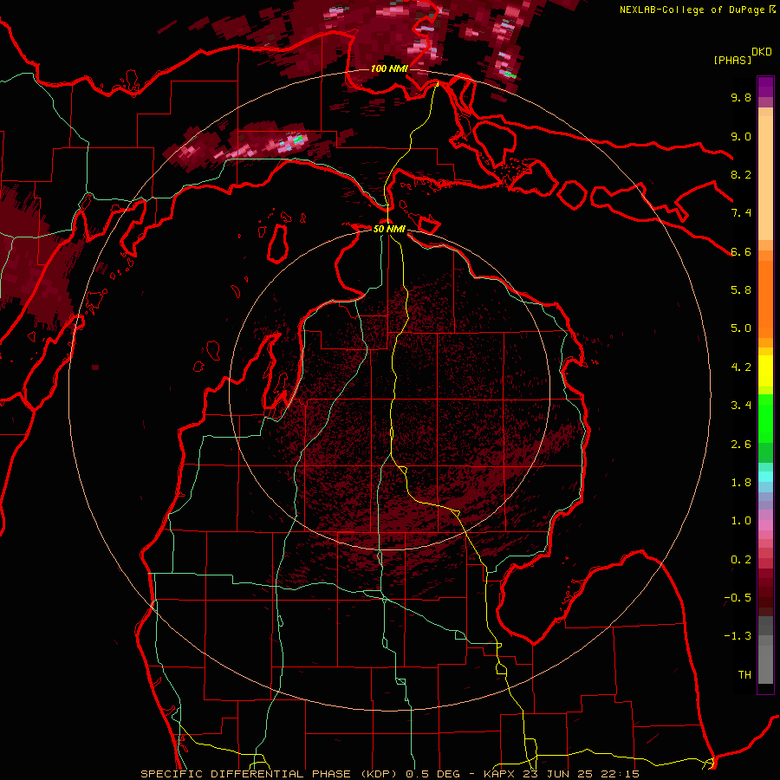The image size is (780, 780).
Task: Click the SPECIFIC DIFFERENTIAL PHASE (KDP) title text
Action: pyautogui.click(x=270, y=774)
